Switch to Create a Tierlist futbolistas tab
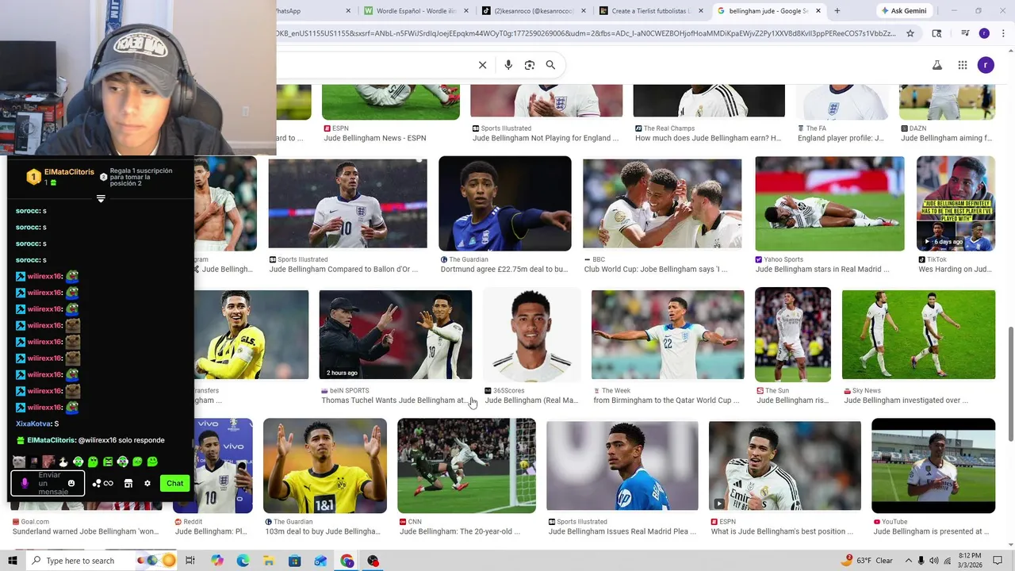This screenshot has width=1015, height=571. point(651,11)
